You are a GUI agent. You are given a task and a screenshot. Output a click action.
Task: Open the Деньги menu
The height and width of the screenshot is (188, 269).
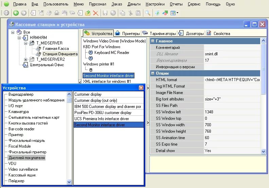tap(134, 4)
